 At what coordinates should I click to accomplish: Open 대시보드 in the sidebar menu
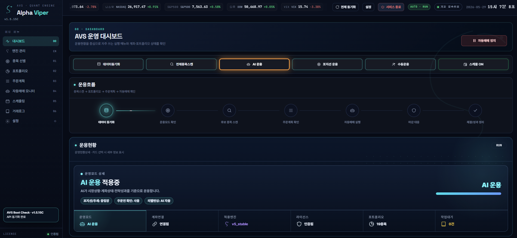click(31, 41)
